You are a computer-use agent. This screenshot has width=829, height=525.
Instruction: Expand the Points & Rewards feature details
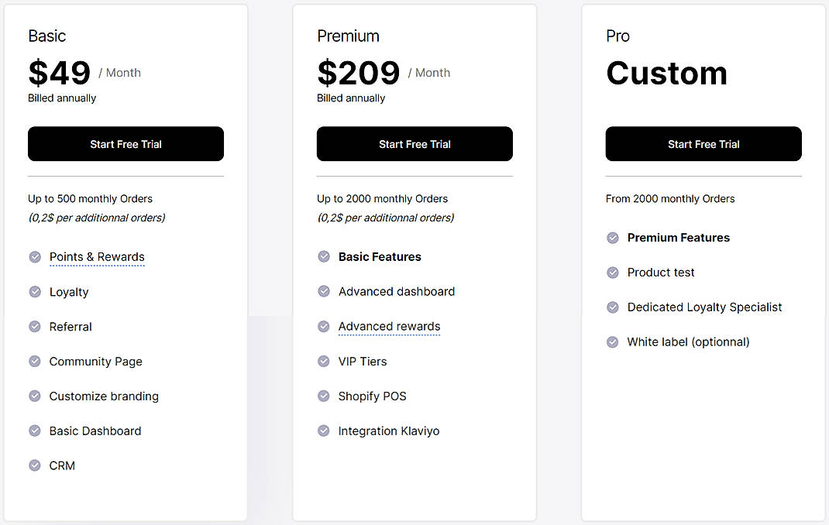[97, 257]
